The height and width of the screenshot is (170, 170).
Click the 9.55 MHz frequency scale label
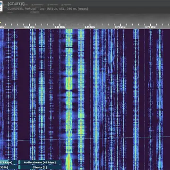click(29, 27)
